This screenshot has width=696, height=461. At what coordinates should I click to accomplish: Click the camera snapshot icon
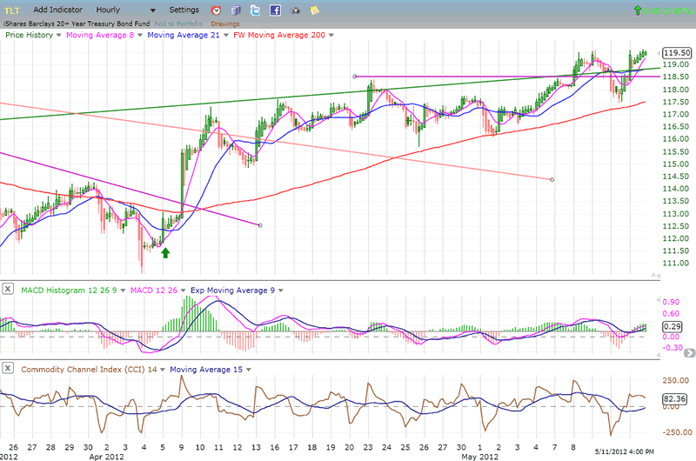pos(294,10)
